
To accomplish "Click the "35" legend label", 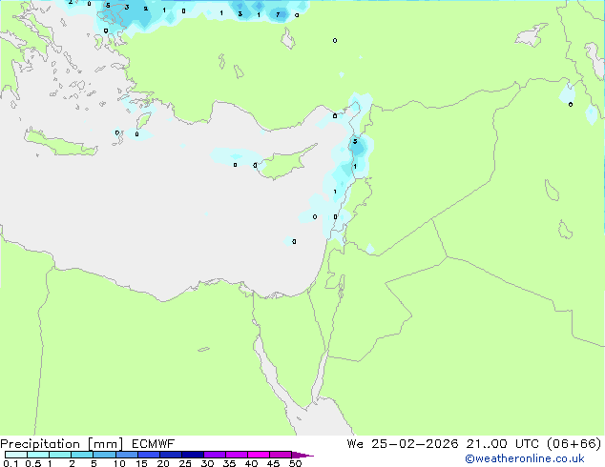I will tap(230, 463).
